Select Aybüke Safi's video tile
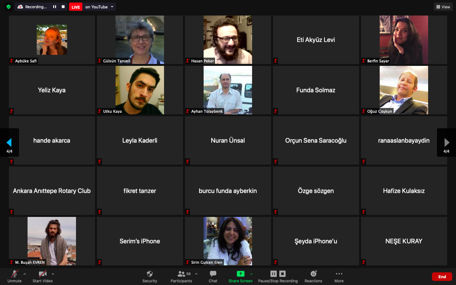The image size is (456, 285). click(52, 40)
